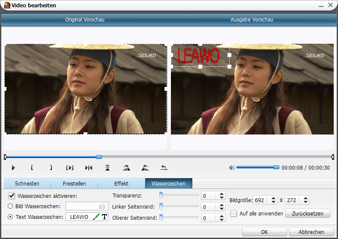The image size is (338, 239).
Task: Open font settings with the T icon
Action: (x=104, y=217)
